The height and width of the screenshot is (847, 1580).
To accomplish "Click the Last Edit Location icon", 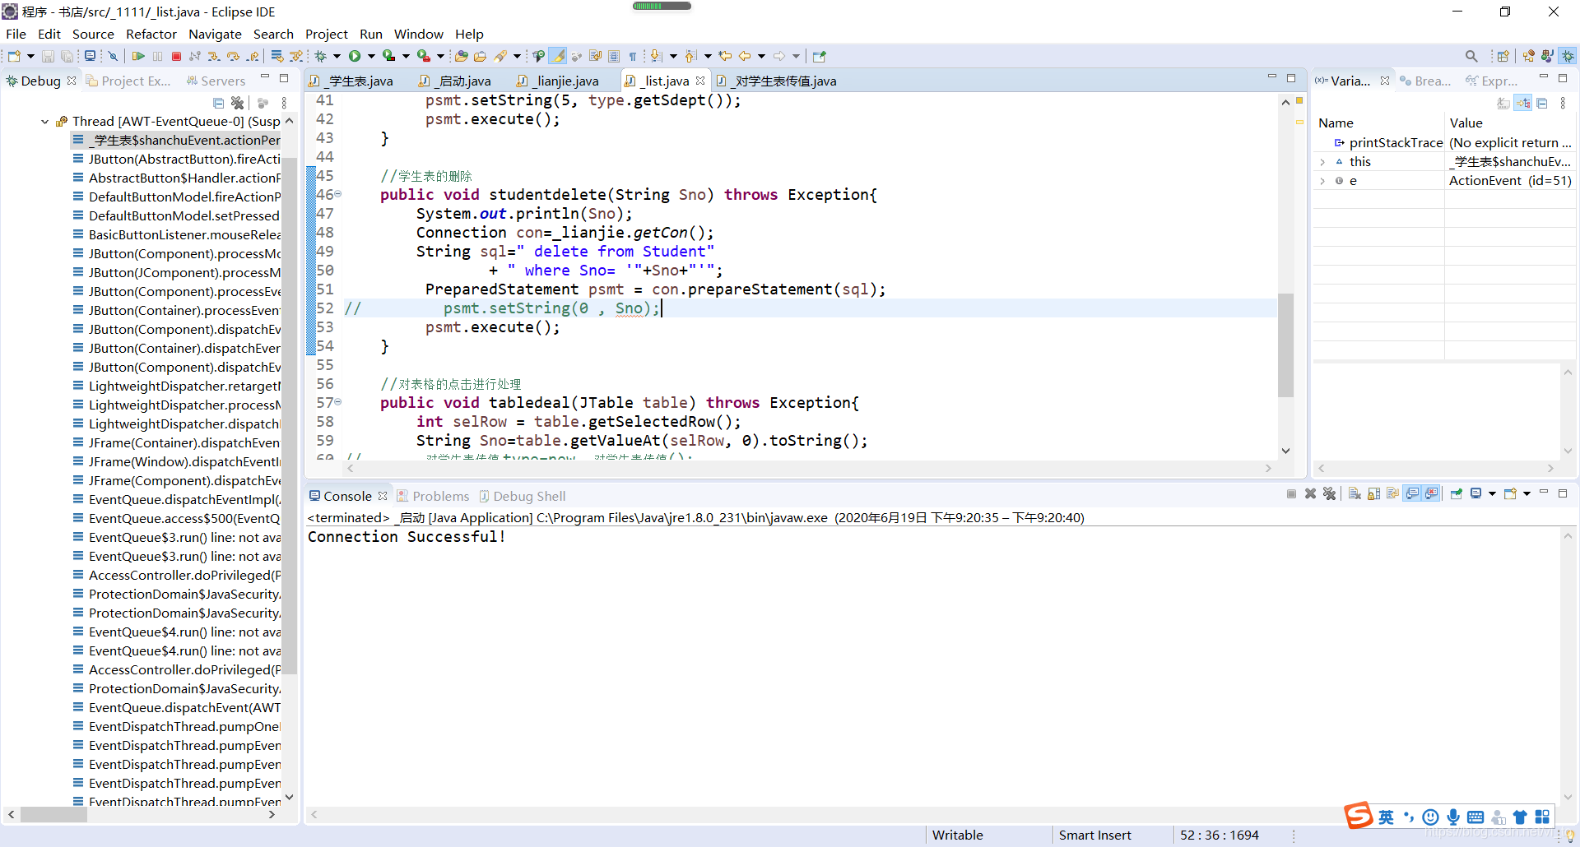I will click(725, 56).
